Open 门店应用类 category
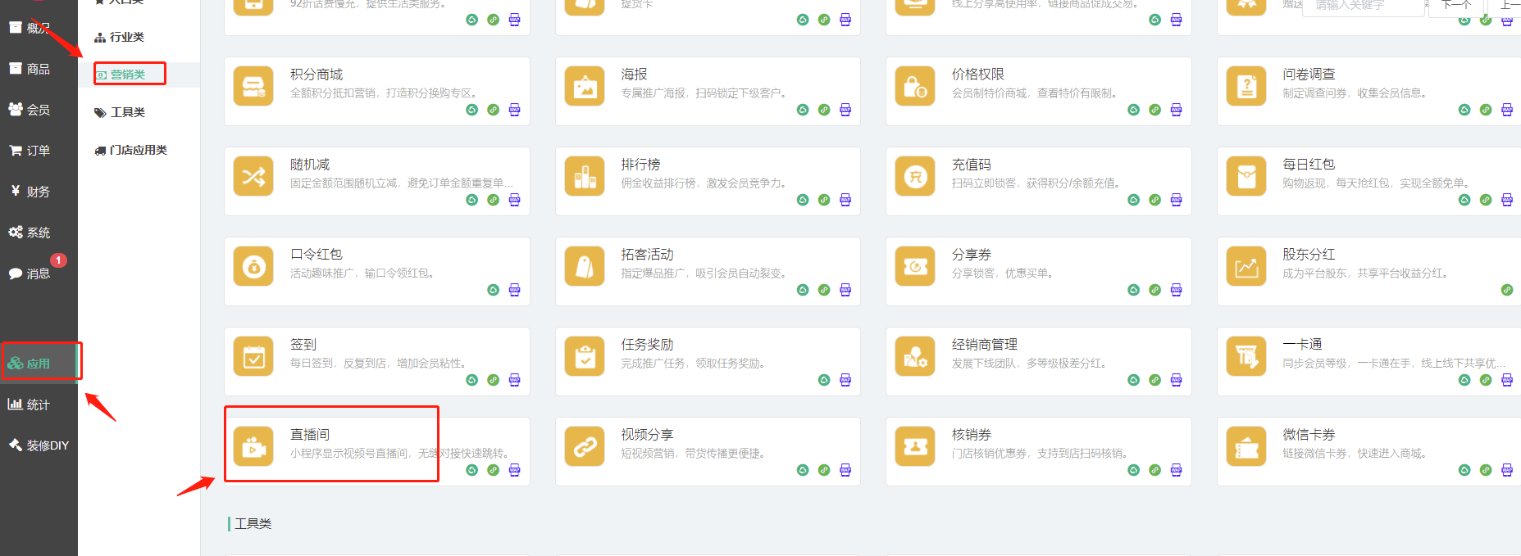Viewport: 1521px width, 556px height. coord(138,150)
